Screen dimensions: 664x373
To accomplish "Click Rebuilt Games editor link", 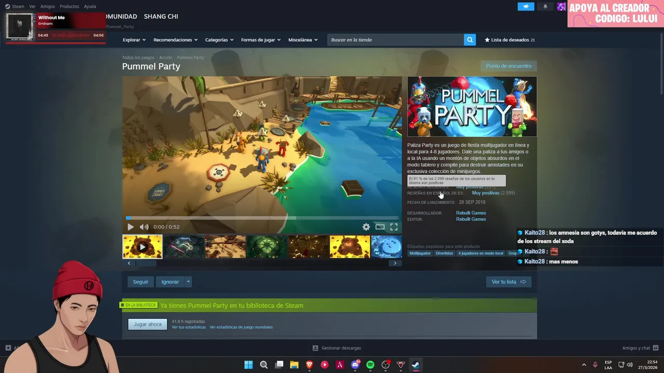I will coord(471,219).
